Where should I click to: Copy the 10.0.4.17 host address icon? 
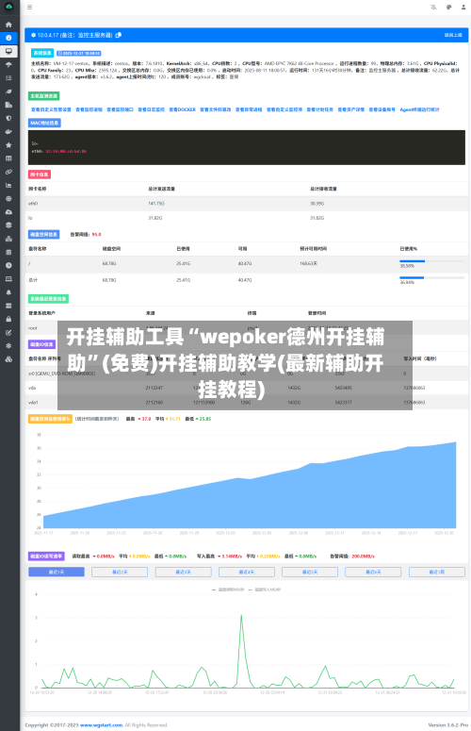coord(119,35)
